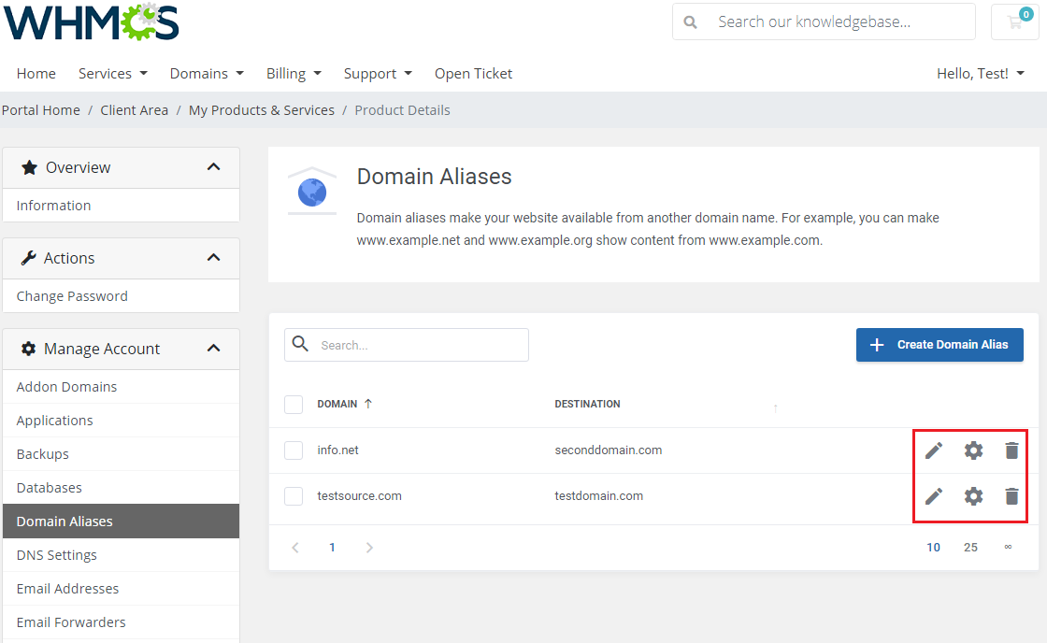Edit the testsource.com domain alias
This screenshot has width=1047, height=643.
coord(934,496)
